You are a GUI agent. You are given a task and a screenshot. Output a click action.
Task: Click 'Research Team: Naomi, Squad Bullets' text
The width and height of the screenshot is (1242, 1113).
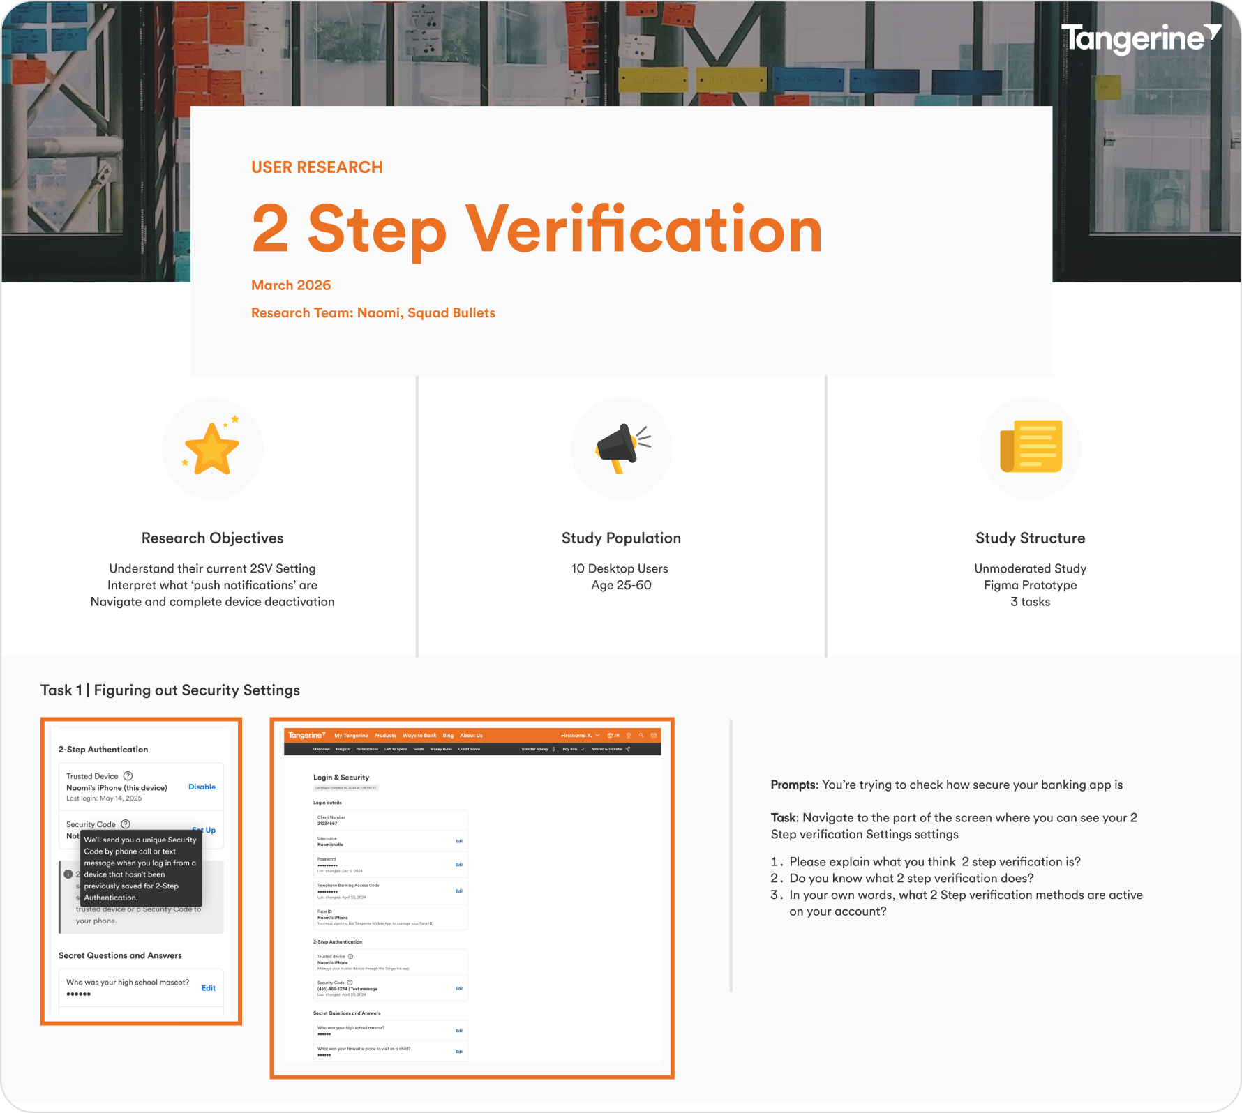click(373, 313)
